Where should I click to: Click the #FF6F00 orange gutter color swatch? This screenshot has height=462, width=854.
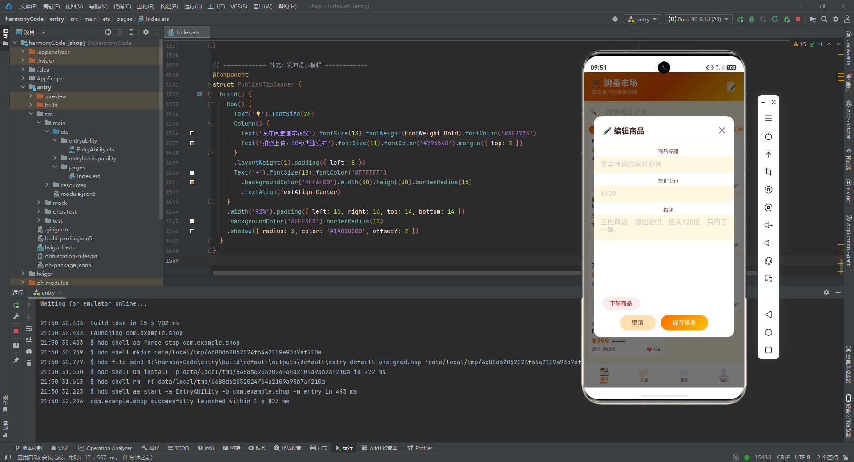192,182
